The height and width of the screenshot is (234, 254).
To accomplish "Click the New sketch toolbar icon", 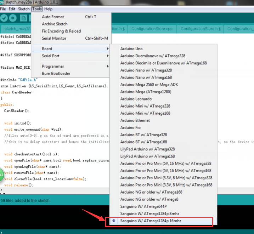I will (23, 18).
